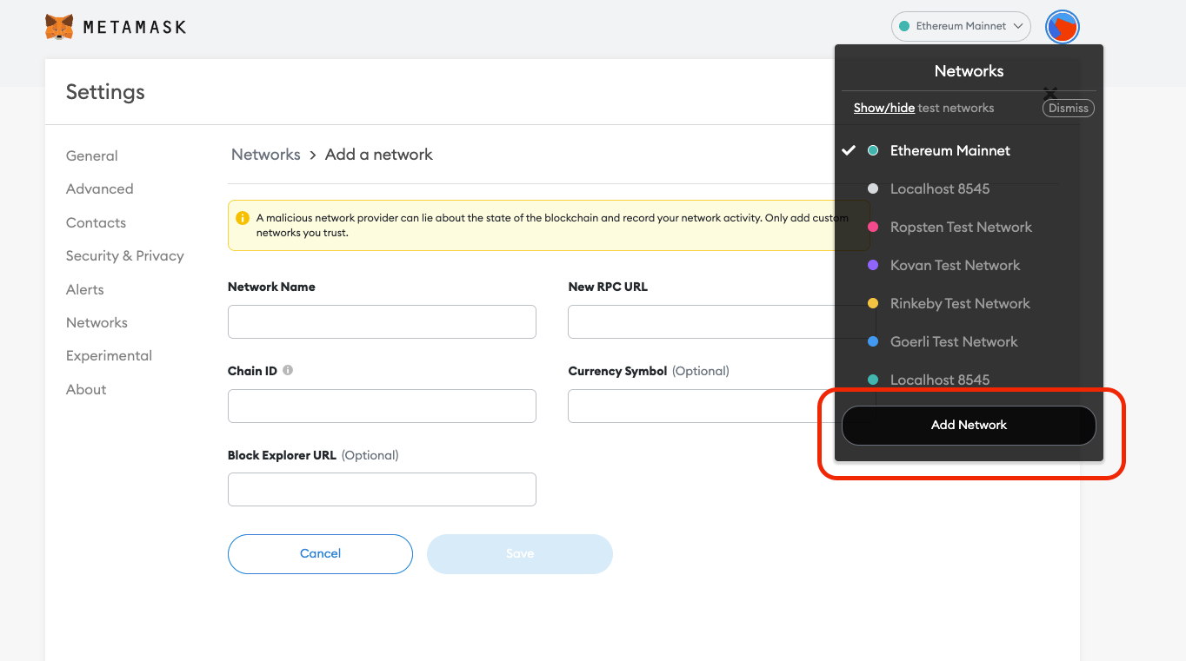Go to Alerts settings
Viewport: 1186px width, 661px height.
point(85,290)
